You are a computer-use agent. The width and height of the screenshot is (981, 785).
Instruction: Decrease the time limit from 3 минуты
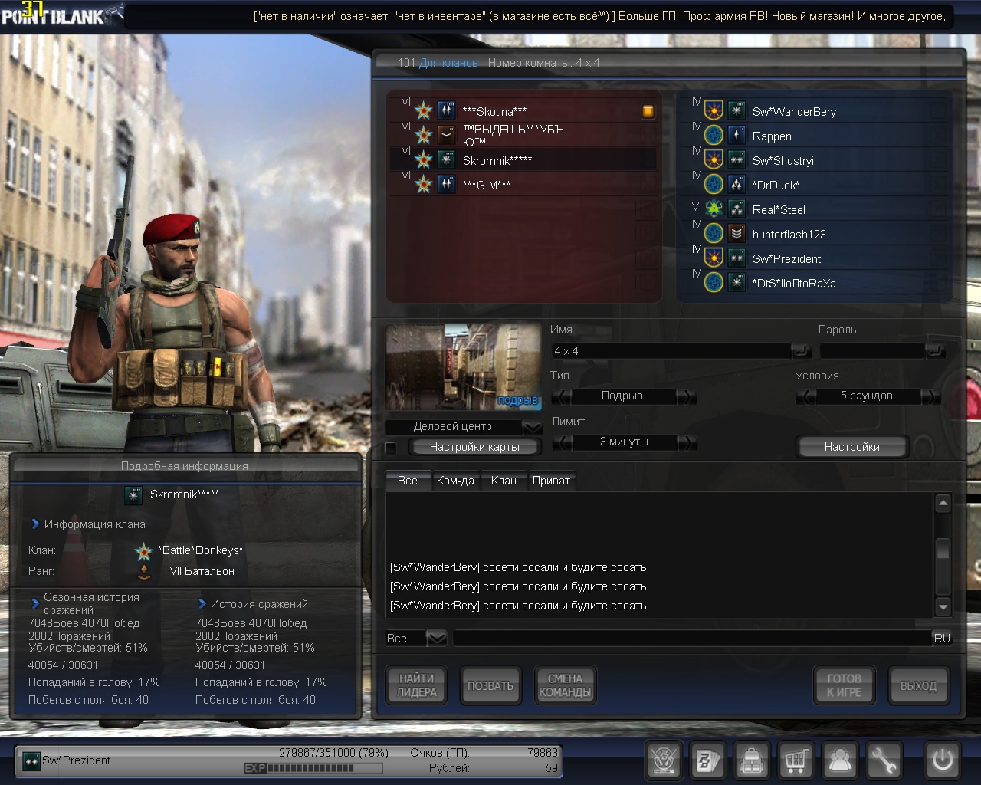(x=561, y=442)
